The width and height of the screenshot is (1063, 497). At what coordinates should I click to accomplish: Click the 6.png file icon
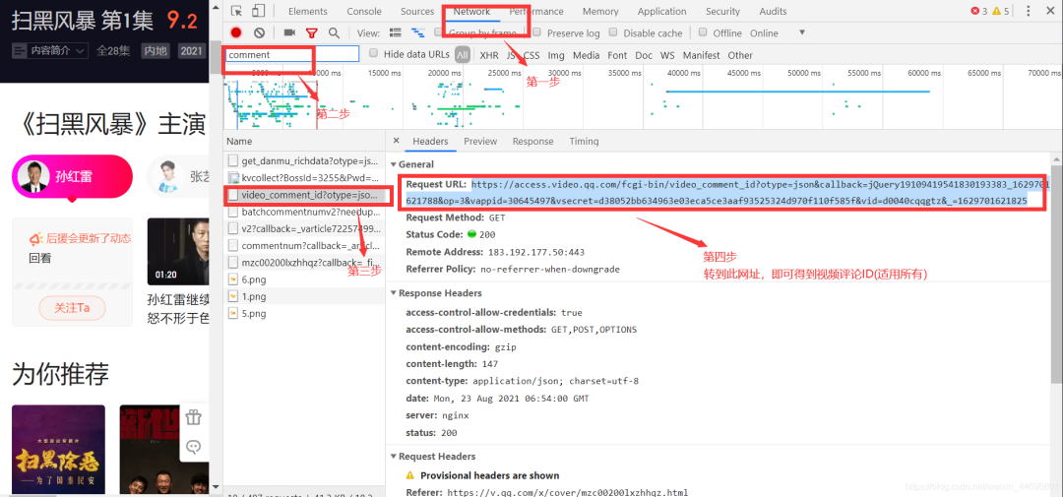(x=232, y=280)
